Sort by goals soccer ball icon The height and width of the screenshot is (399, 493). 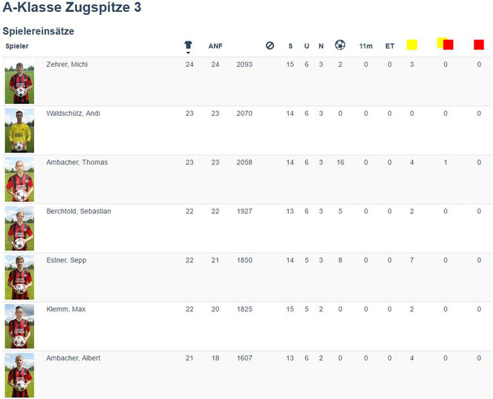point(340,45)
